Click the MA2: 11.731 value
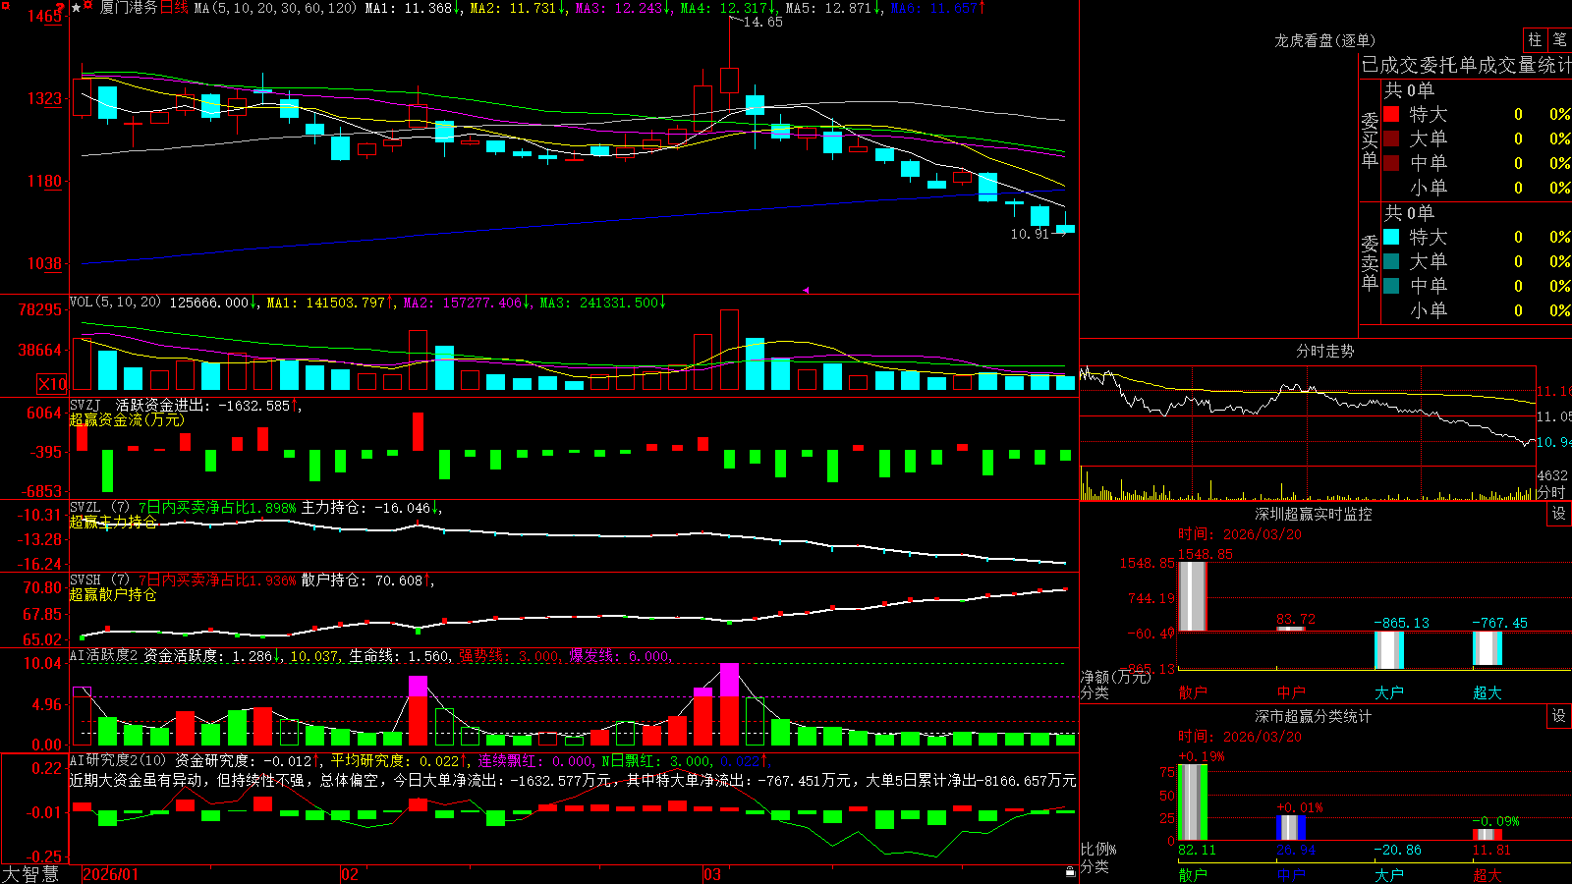1572x884 pixels. coord(514,8)
